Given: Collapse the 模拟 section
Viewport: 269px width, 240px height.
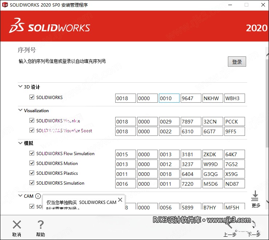Looking at the screenshot, I should coord(20,143).
